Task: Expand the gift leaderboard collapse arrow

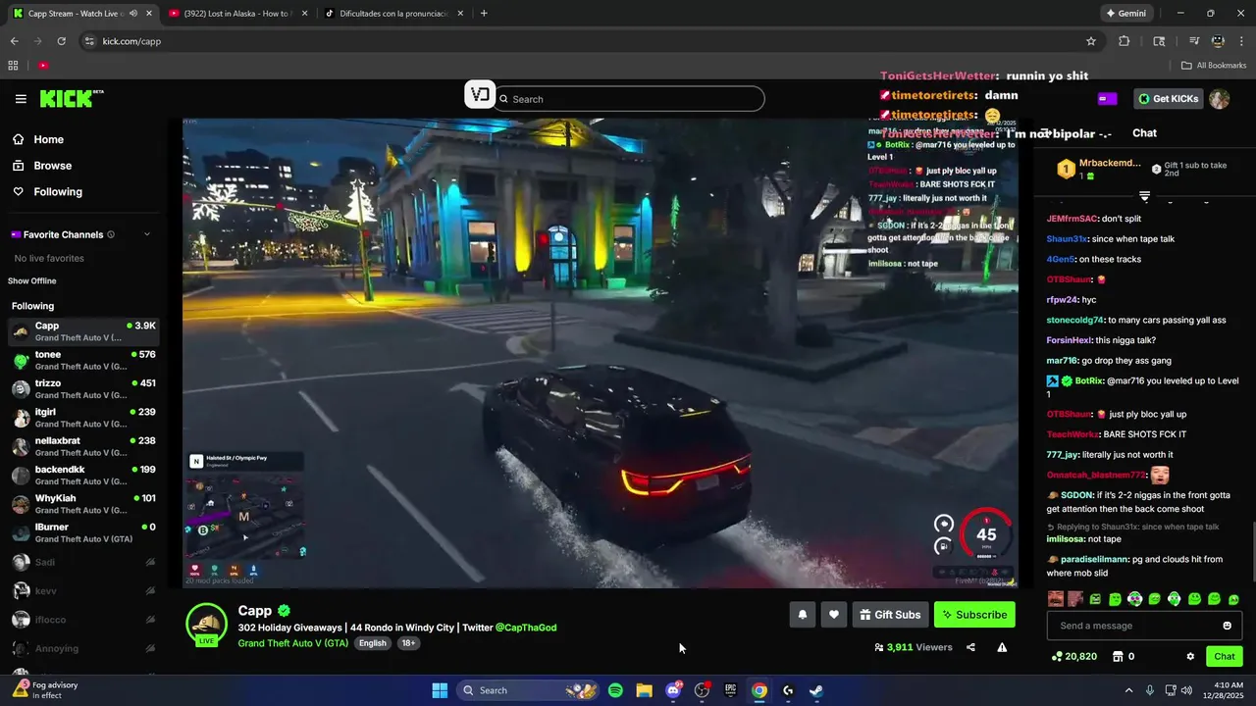Action: [1144, 197]
